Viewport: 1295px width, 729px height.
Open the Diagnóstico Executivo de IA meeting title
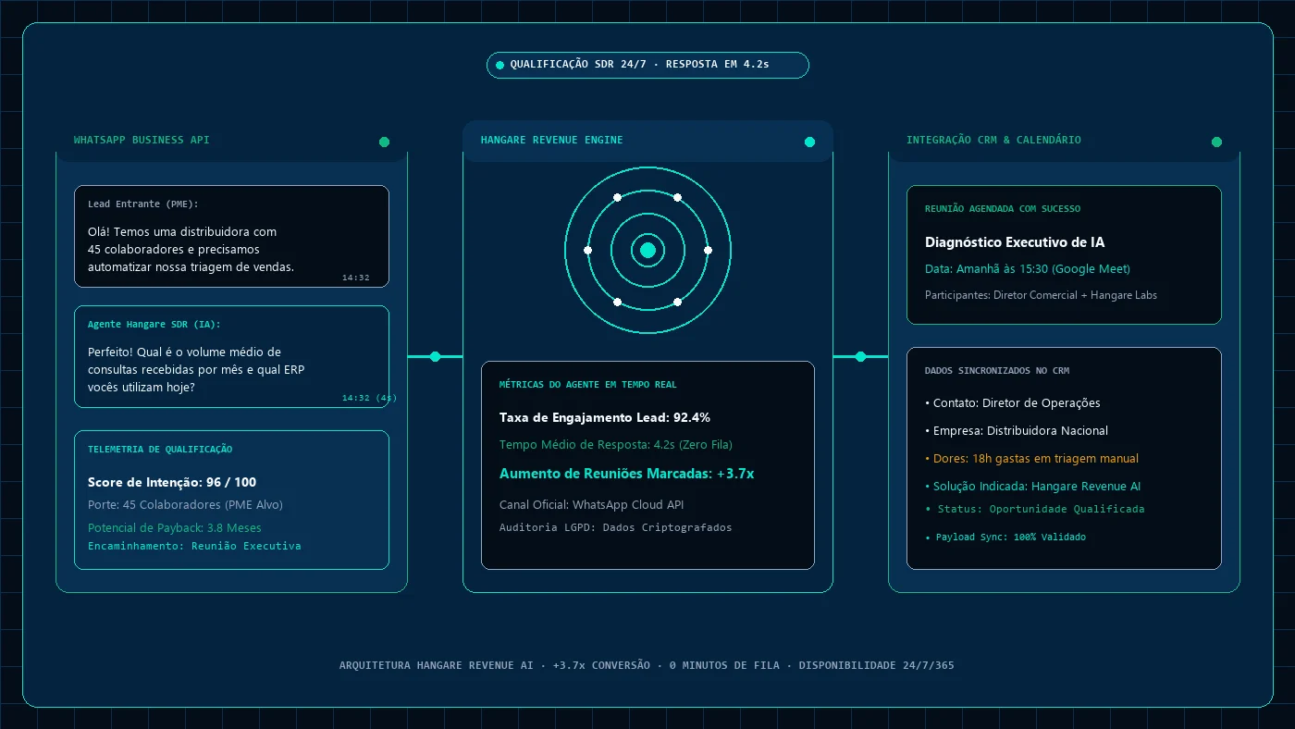pos(1015,242)
